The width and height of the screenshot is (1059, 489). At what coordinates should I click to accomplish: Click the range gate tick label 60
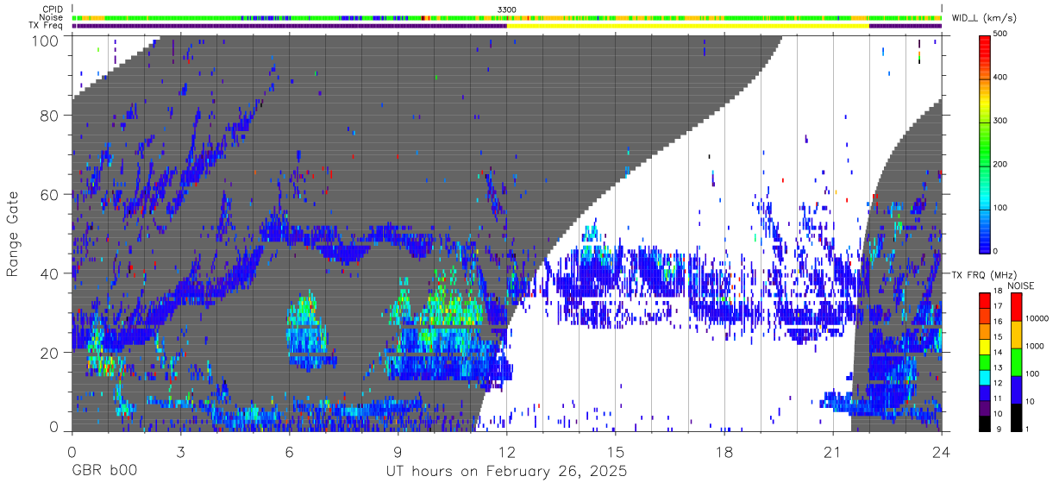click(x=50, y=194)
